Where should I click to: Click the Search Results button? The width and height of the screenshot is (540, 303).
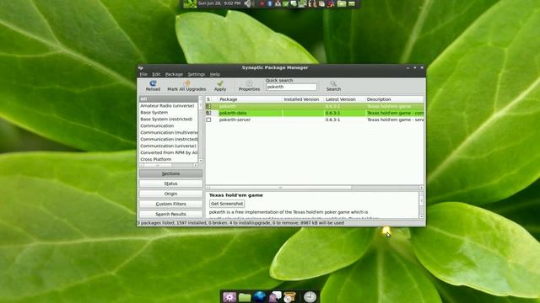point(170,214)
